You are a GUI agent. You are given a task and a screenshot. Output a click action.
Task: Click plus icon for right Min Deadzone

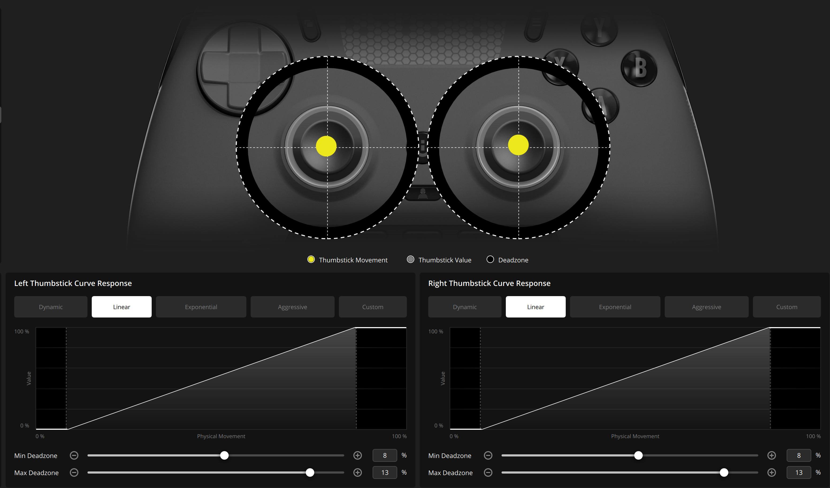coord(771,455)
